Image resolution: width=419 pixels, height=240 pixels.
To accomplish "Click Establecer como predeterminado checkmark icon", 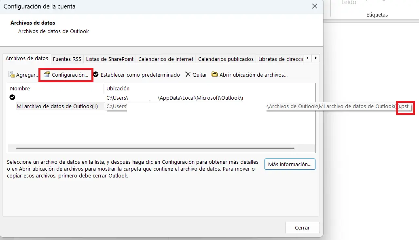I will [96, 75].
